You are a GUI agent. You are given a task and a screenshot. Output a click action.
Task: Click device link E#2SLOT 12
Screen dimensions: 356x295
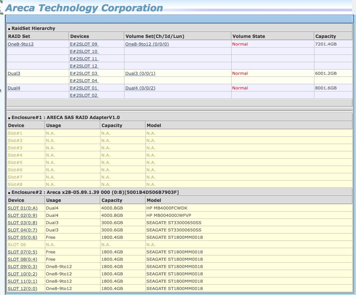(x=84, y=66)
